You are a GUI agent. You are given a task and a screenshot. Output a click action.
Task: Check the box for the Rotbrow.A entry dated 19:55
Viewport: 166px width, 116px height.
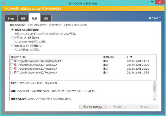[x=12, y=72]
